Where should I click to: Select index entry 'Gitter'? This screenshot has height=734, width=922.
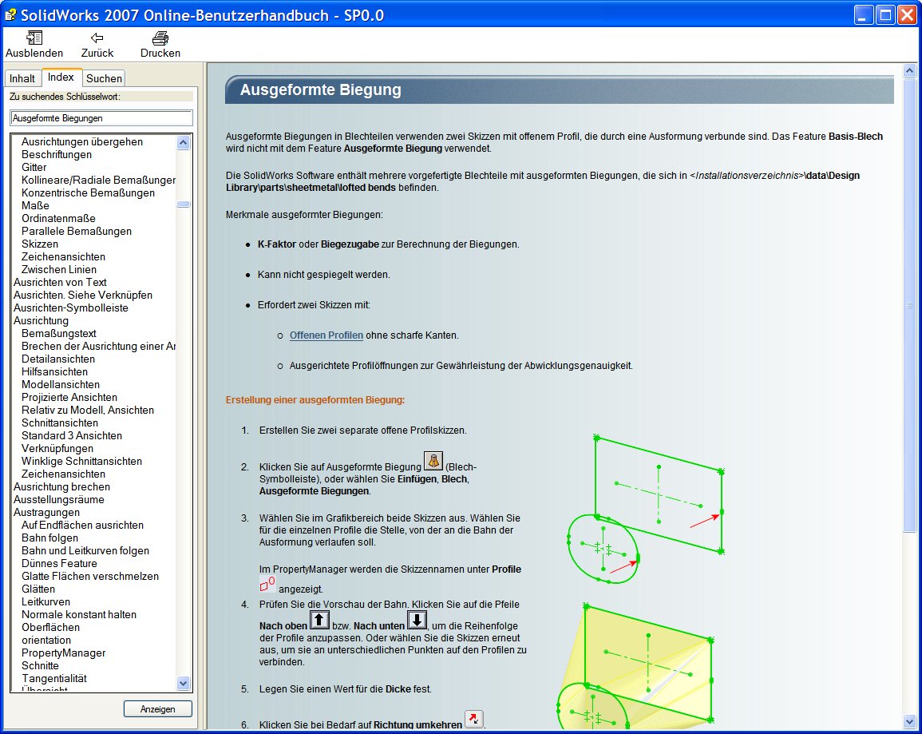point(34,167)
